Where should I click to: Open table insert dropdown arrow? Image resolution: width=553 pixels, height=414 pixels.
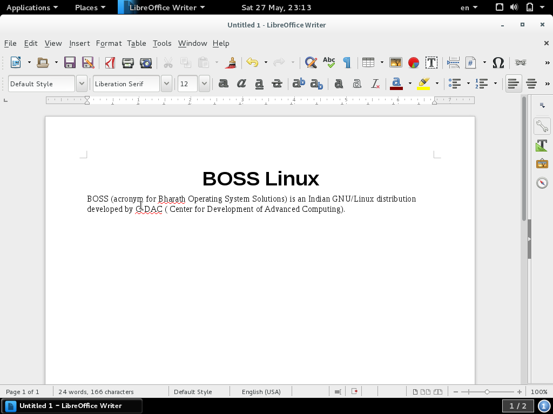tap(382, 63)
